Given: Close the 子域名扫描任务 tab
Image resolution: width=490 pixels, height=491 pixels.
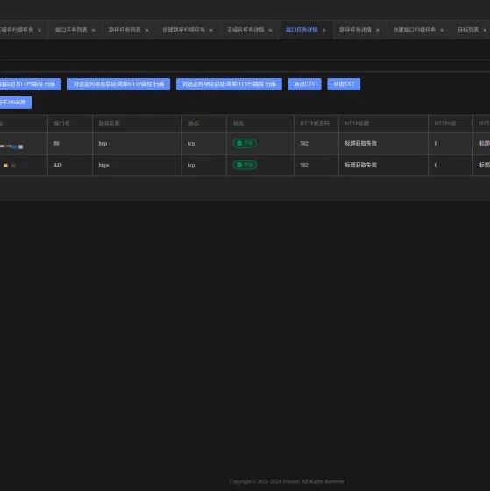Looking at the screenshot, I should (39, 30).
